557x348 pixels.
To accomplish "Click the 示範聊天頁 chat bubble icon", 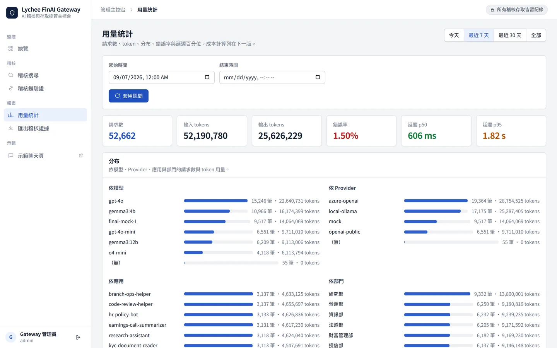I will tap(11, 155).
